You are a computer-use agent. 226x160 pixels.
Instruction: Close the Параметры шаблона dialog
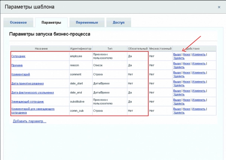click(219, 7)
